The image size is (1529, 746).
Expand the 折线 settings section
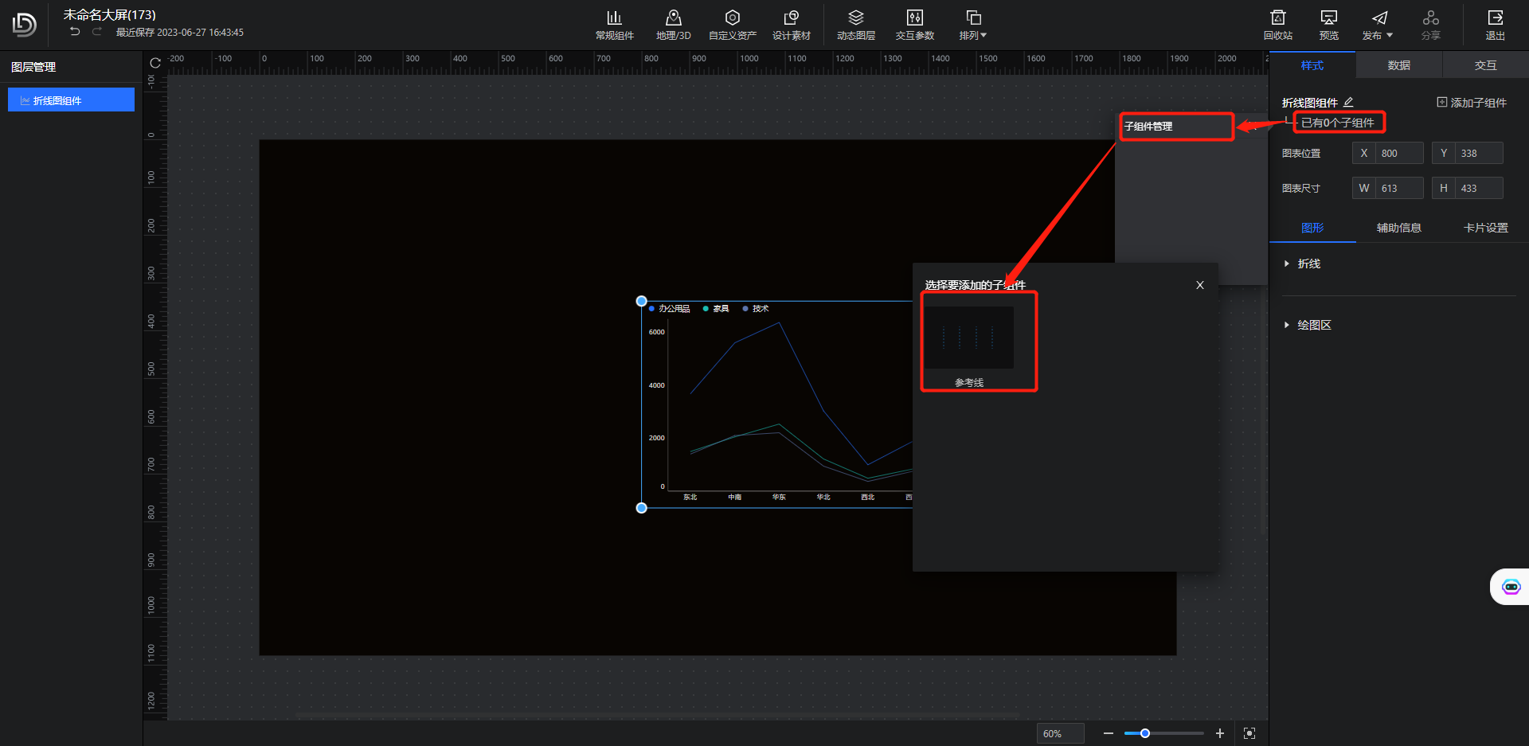(1308, 264)
